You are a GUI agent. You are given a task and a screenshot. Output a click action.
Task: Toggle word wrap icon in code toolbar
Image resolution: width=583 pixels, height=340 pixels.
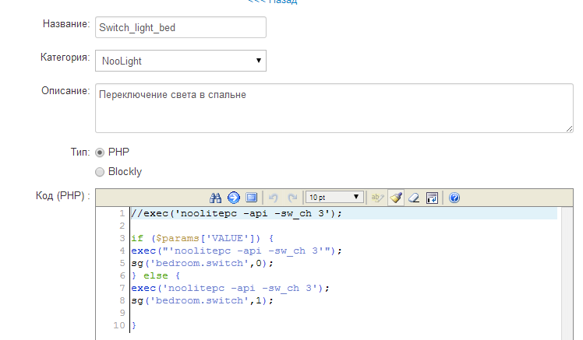click(x=432, y=198)
